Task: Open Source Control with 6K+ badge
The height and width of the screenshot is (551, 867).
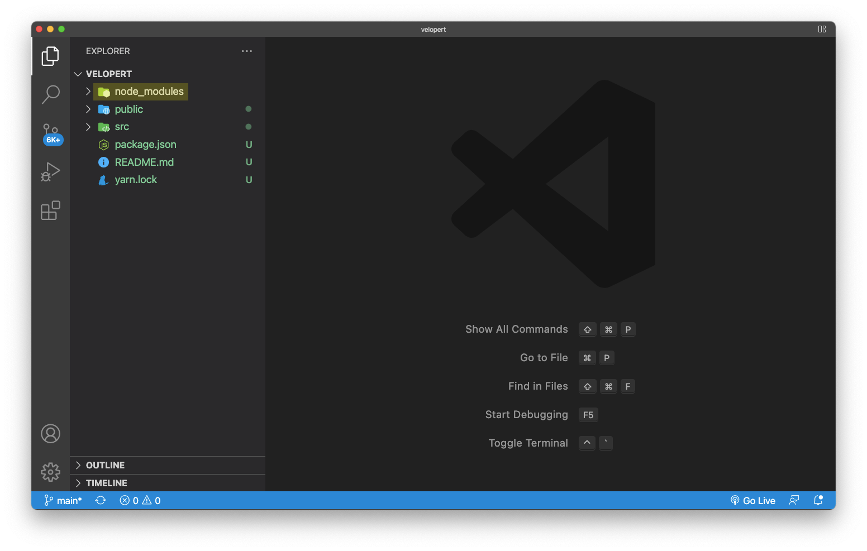Action: click(51, 134)
